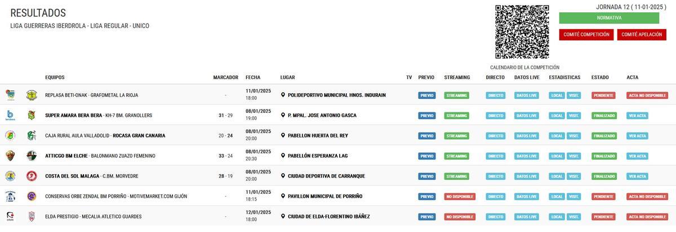676x232 pixels.
Task: Click venue Pabellon Huerta del Rey
Action: point(318,135)
